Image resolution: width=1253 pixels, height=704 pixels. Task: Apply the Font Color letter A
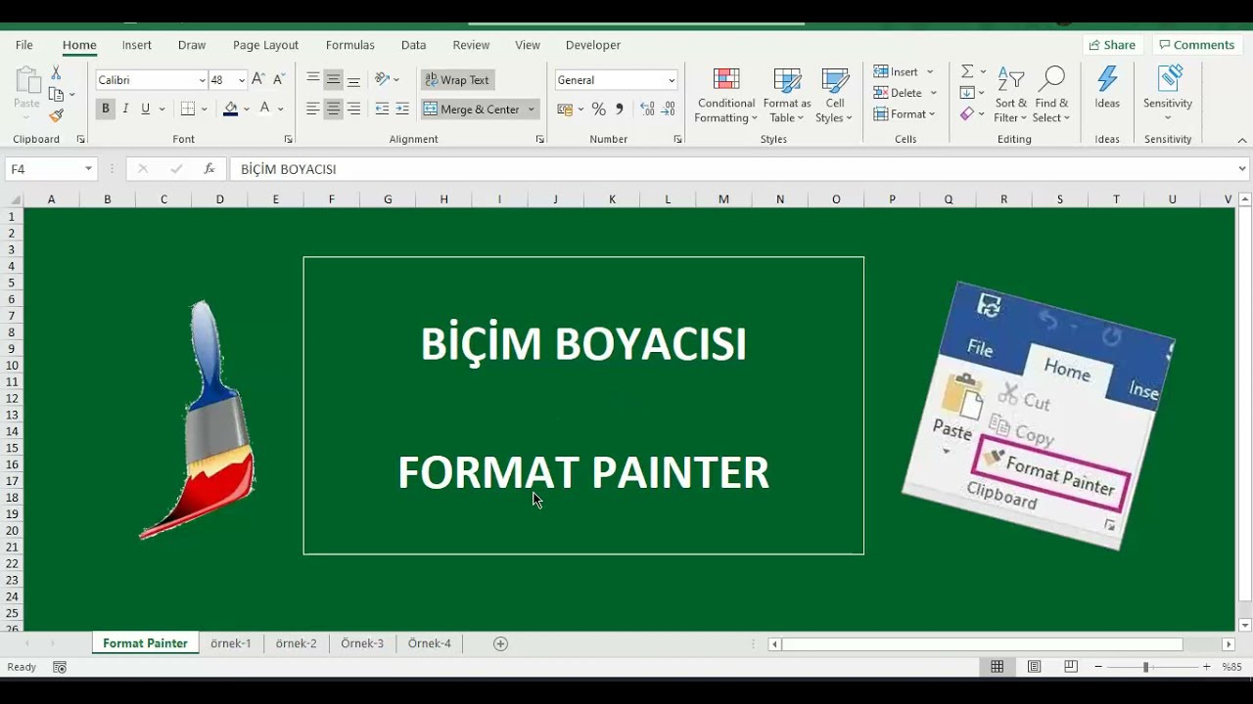(264, 109)
